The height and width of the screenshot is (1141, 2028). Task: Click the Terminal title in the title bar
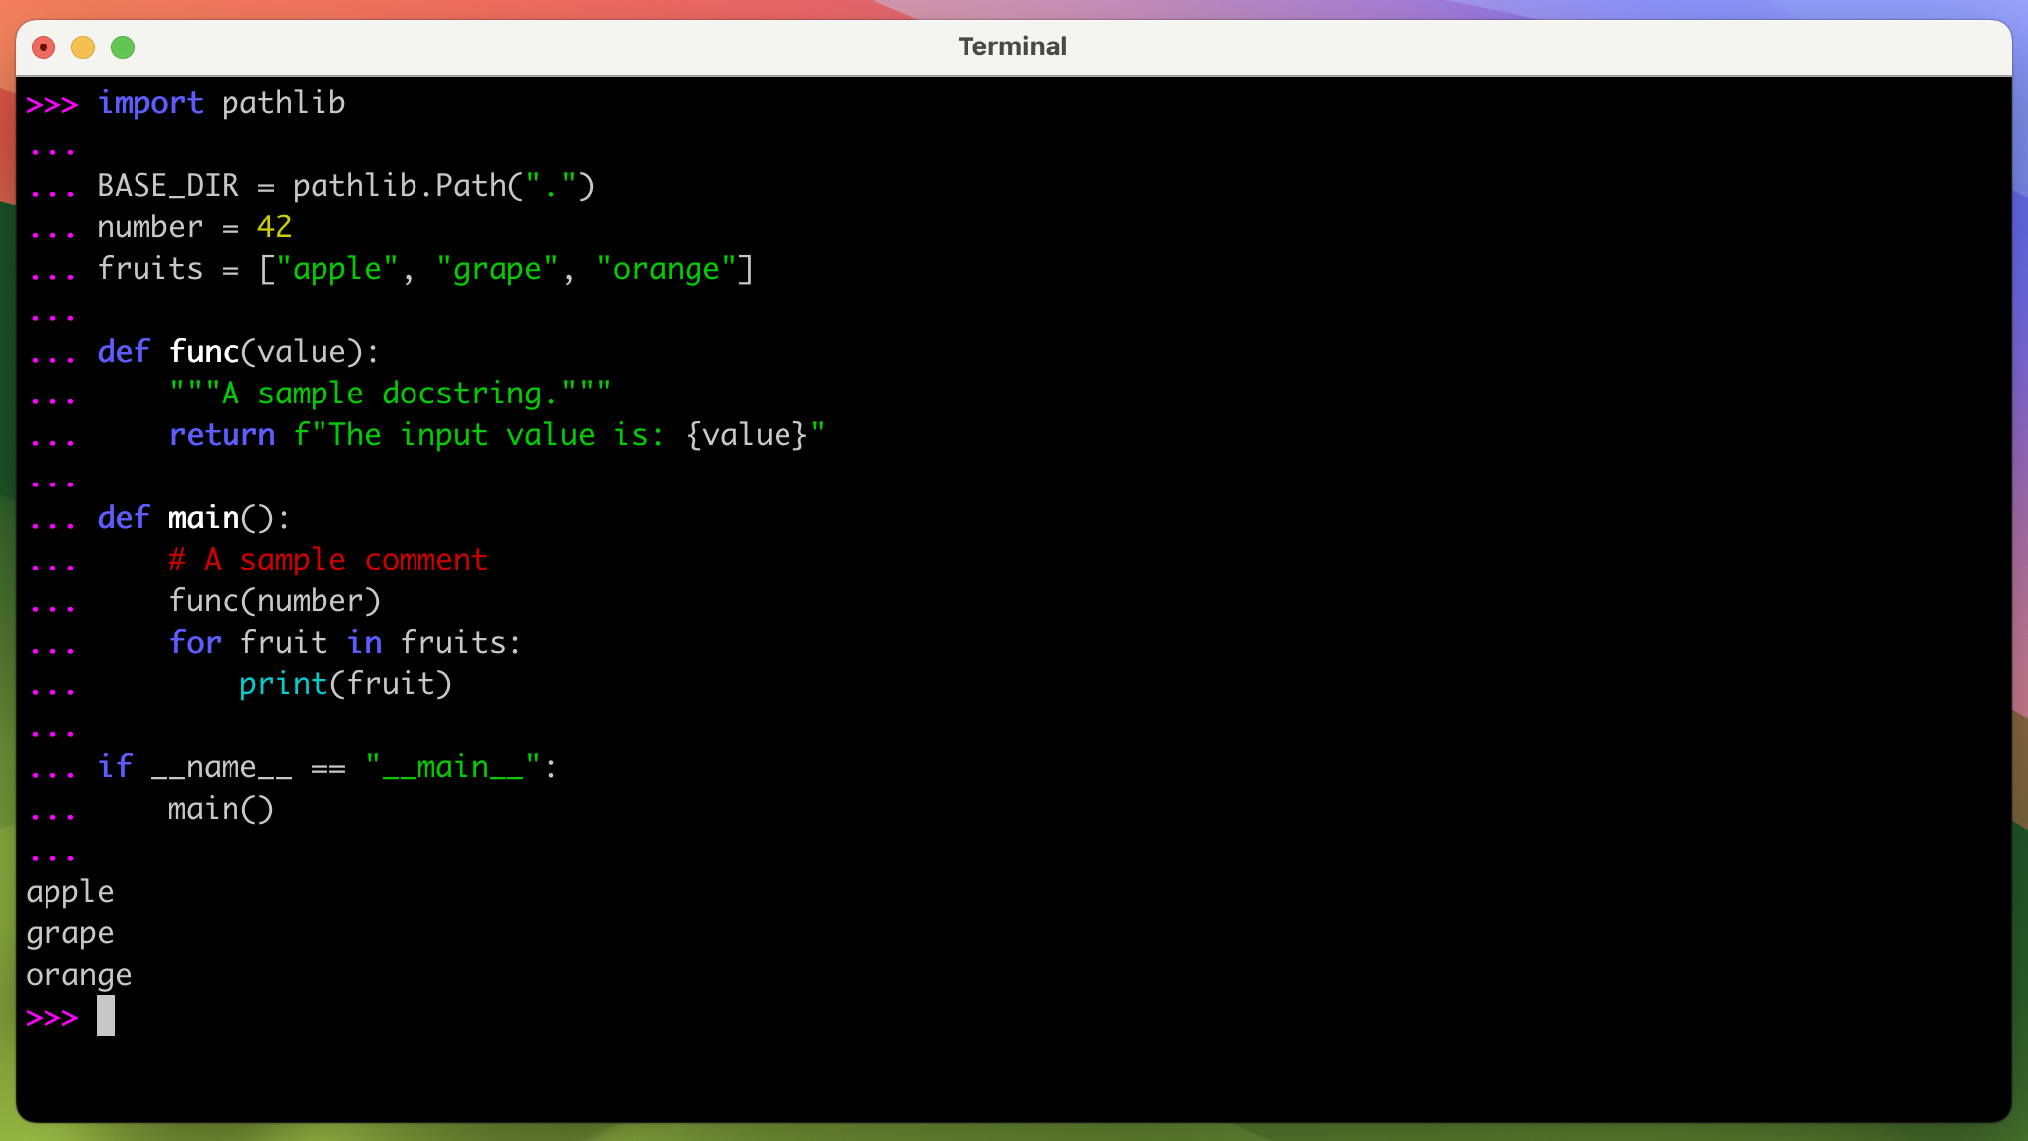pos(1011,45)
